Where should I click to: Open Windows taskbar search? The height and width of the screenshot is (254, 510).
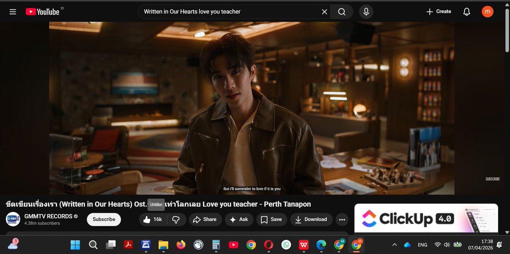[x=93, y=245]
